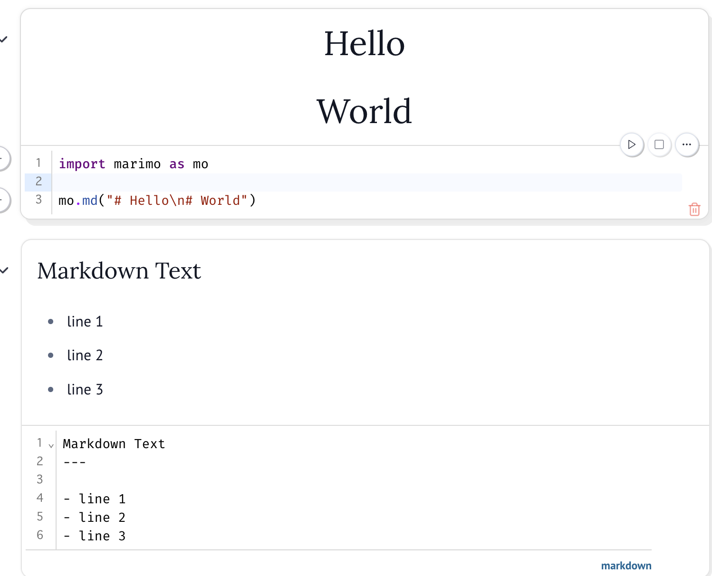Click the checkmark next to the Markdown Text cell

tap(4, 271)
